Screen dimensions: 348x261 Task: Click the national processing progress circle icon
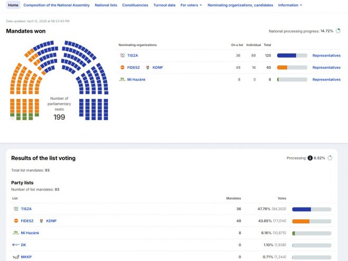click(x=337, y=31)
